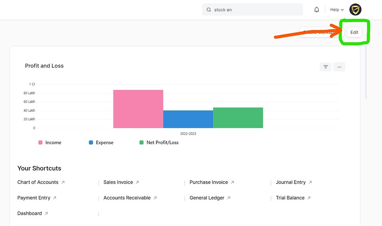The image size is (382, 226).
Task: Toggle the Income legend pink swatch
Action: (40, 142)
